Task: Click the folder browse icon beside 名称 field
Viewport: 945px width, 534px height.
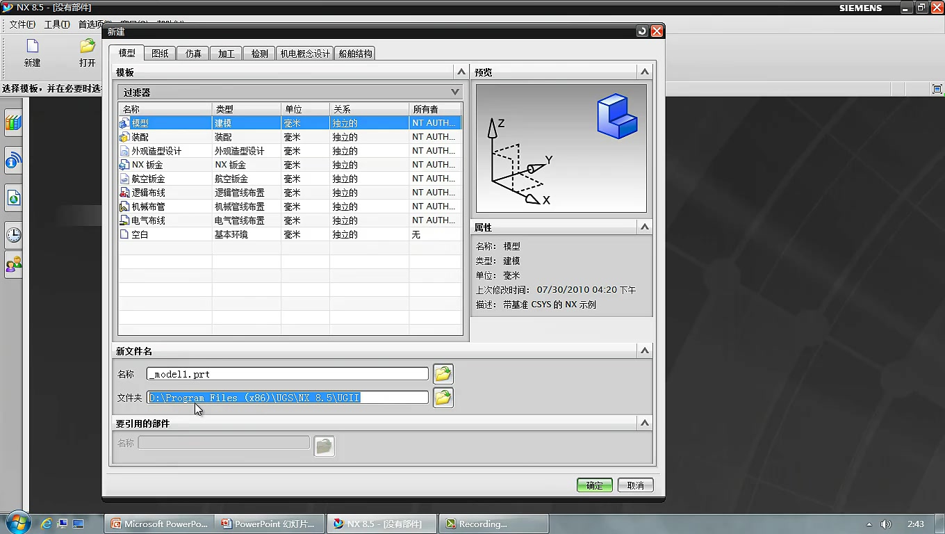Action: click(443, 373)
